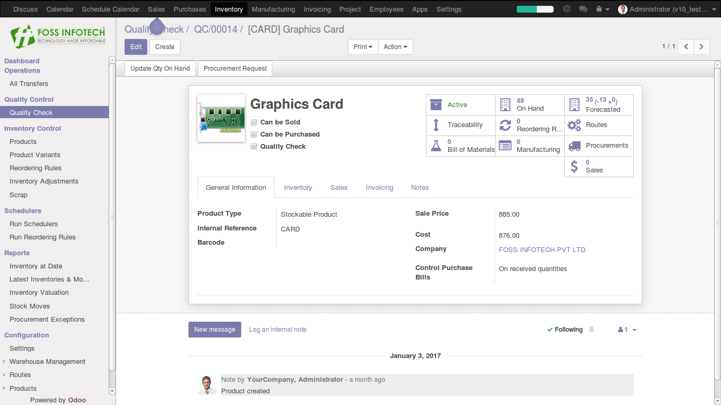This screenshot has width=721, height=405.
Task: Open the conversations chat icon
Action: point(583,9)
